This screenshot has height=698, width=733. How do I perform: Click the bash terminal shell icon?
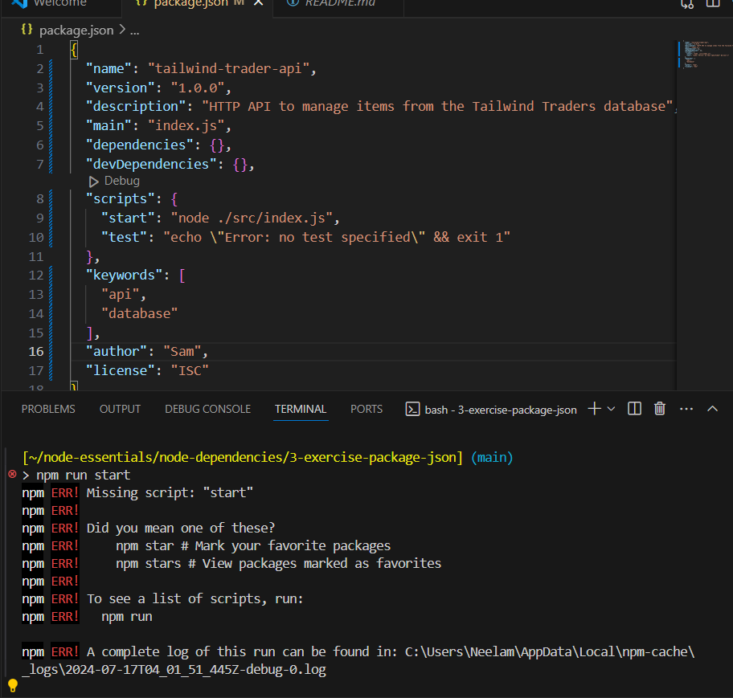point(412,410)
